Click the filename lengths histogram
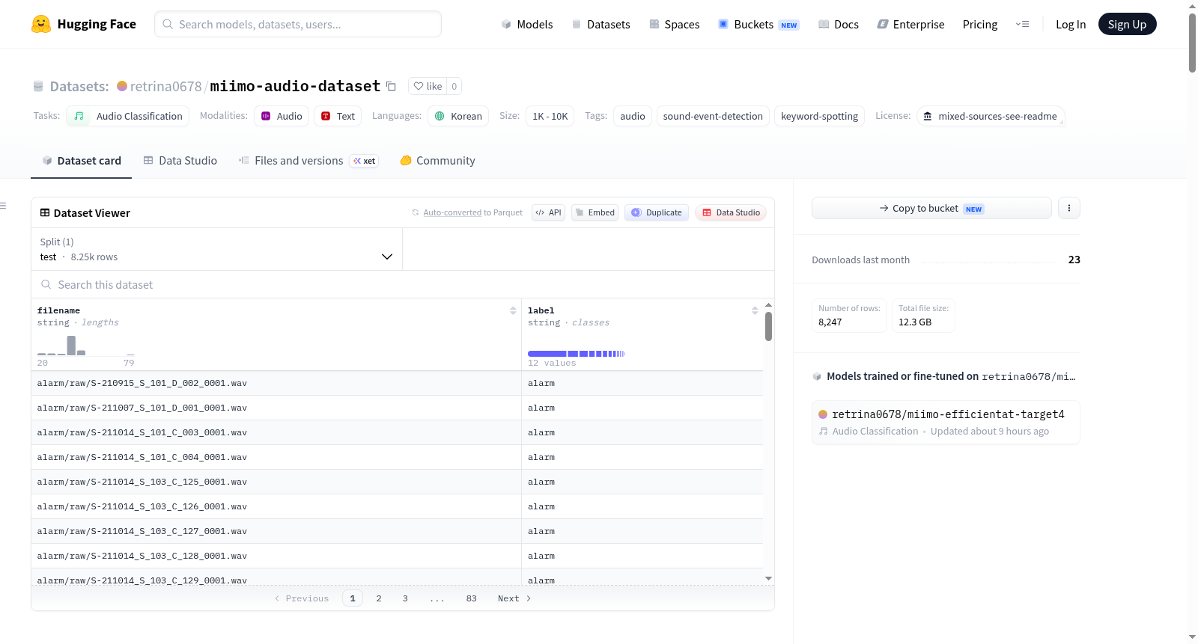This screenshot has width=1198, height=644. point(86,346)
